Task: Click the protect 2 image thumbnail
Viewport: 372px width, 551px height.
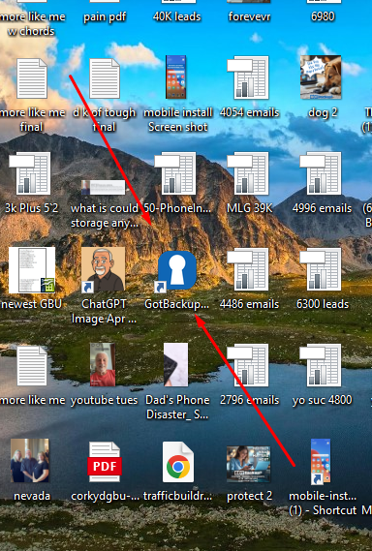Action: click(x=249, y=464)
